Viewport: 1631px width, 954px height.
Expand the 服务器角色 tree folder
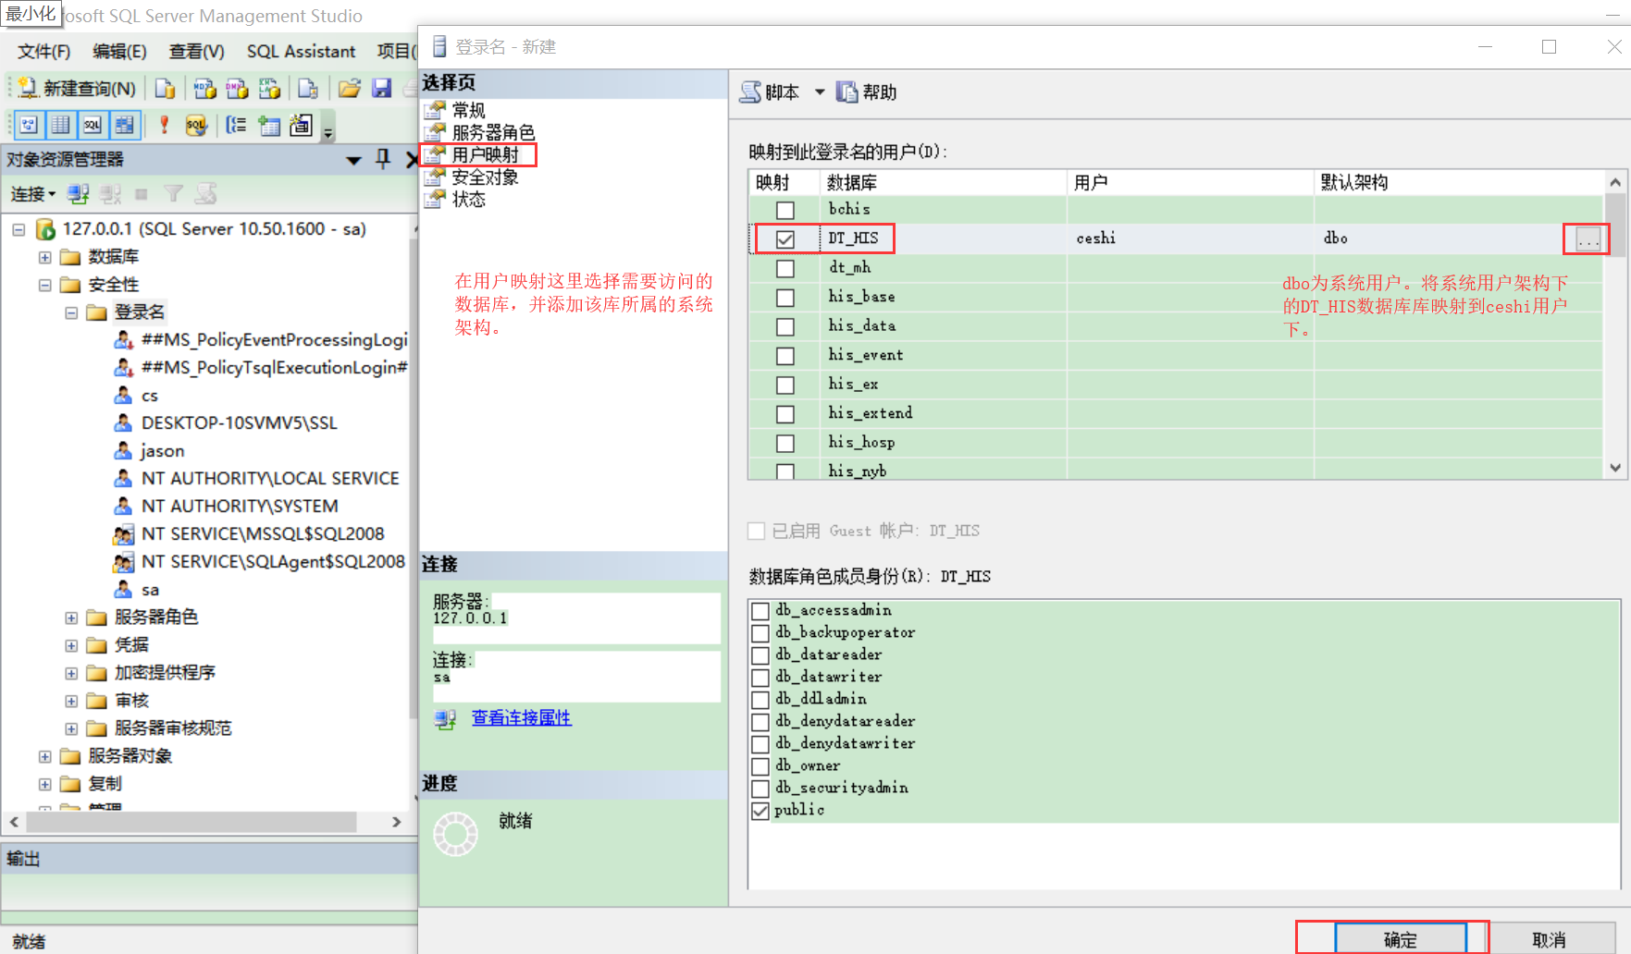71,618
